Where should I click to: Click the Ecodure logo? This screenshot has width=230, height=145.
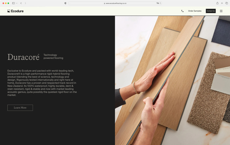point(15,11)
